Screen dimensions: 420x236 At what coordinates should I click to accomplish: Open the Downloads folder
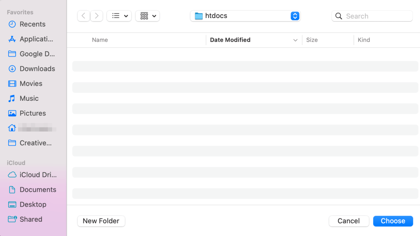tap(37, 68)
